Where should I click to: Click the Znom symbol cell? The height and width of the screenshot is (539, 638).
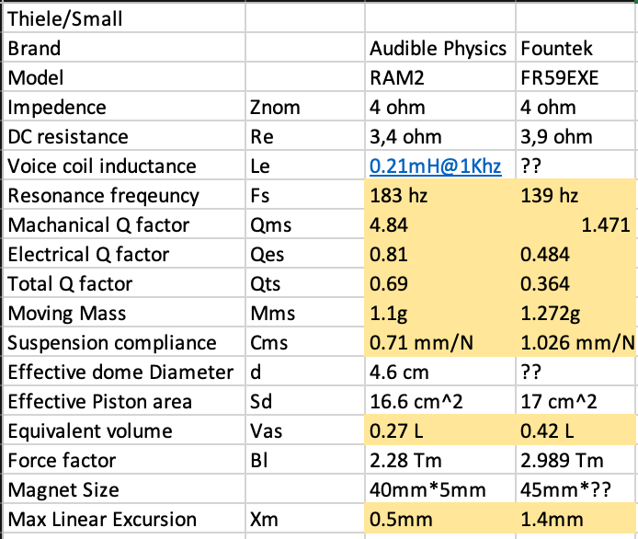(x=305, y=107)
